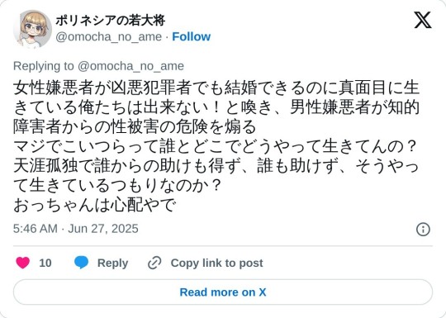446x318 pixels.
Task: Click the like count 10
Action: click(45, 263)
